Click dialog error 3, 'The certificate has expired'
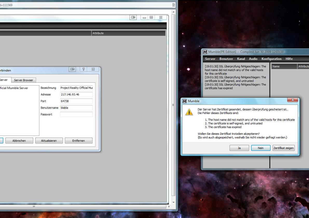This screenshot has width=309, height=218. coord(223,127)
